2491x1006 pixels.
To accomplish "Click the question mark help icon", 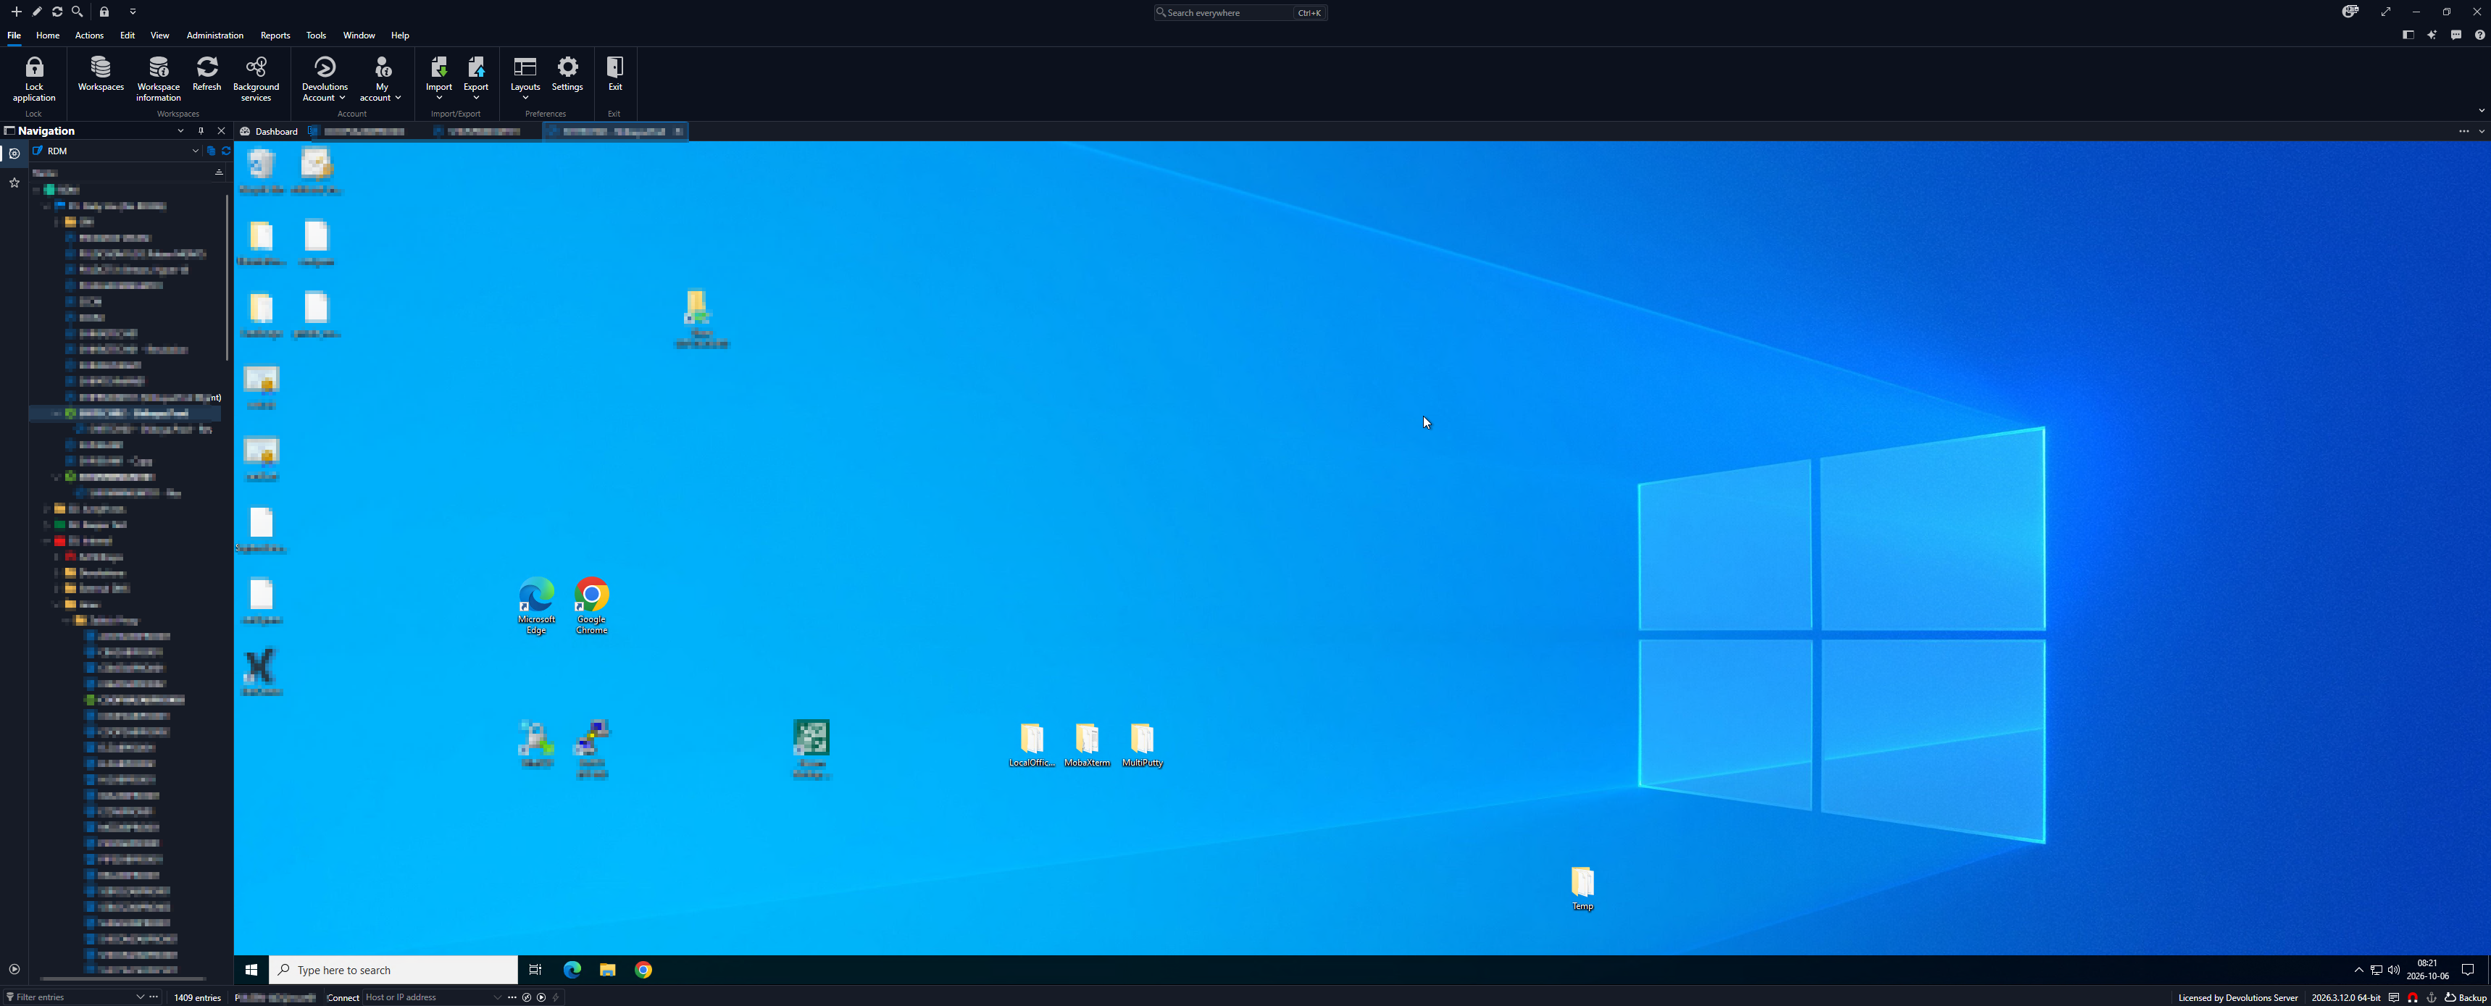I will pos(2479,35).
